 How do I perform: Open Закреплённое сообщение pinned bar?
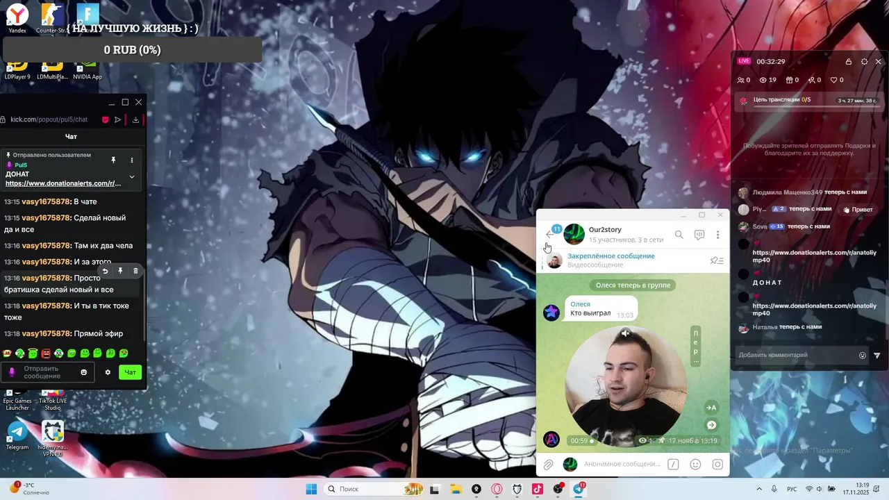(633, 260)
